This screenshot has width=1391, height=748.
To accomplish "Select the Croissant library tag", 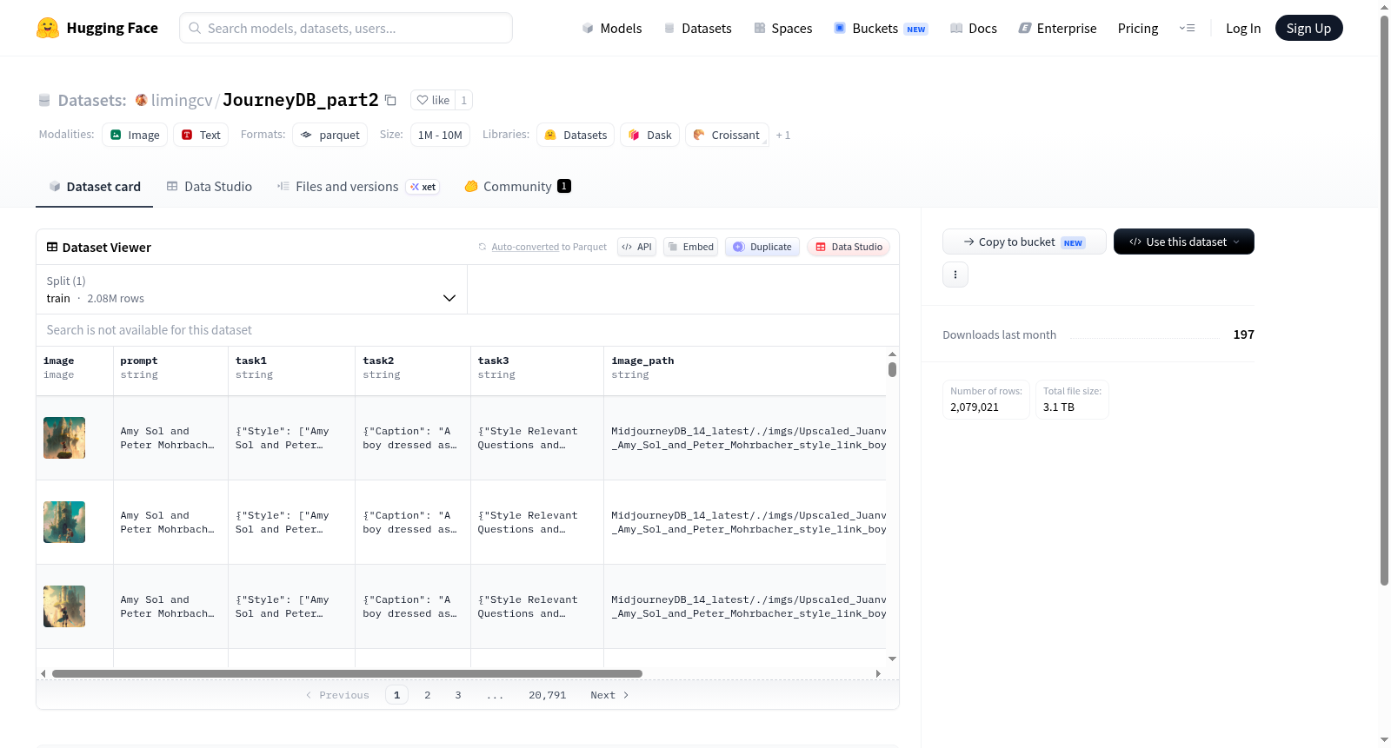I will coord(727,135).
